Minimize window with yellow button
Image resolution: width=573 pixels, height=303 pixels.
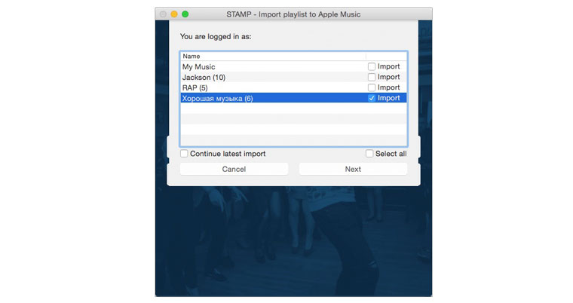tap(174, 14)
